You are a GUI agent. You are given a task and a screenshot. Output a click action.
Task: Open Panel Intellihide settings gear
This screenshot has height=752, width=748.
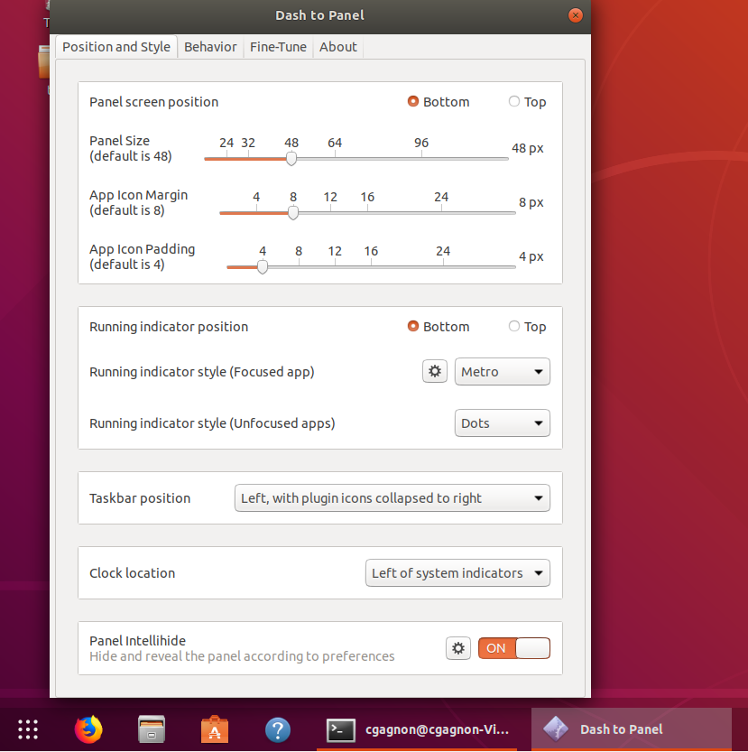coord(457,648)
